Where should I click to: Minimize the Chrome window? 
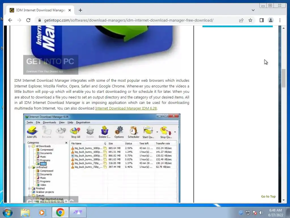click(263, 5)
